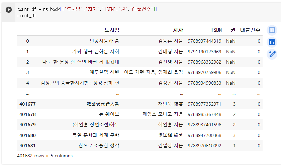281x165 pixels.
Task: Click row index 401680
Action: pos(27,135)
